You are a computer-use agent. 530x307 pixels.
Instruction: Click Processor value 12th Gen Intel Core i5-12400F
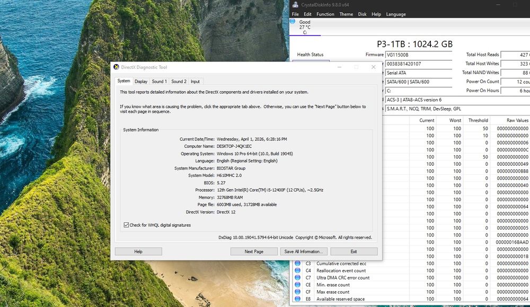click(x=270, y=190)
